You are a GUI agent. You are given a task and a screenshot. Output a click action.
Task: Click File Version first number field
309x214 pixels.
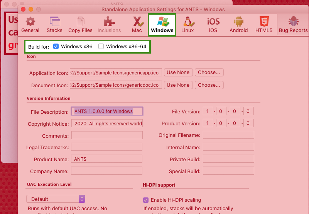[208, 111]
